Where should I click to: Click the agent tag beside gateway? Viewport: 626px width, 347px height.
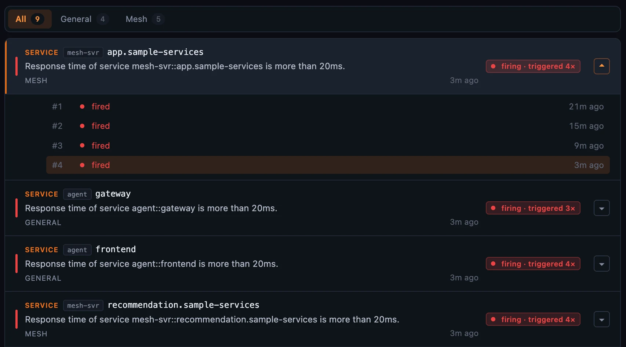click(77, 194)
